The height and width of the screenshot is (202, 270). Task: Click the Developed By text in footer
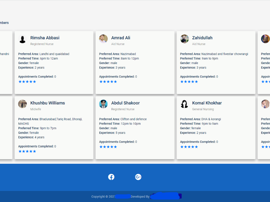[140, 197]
